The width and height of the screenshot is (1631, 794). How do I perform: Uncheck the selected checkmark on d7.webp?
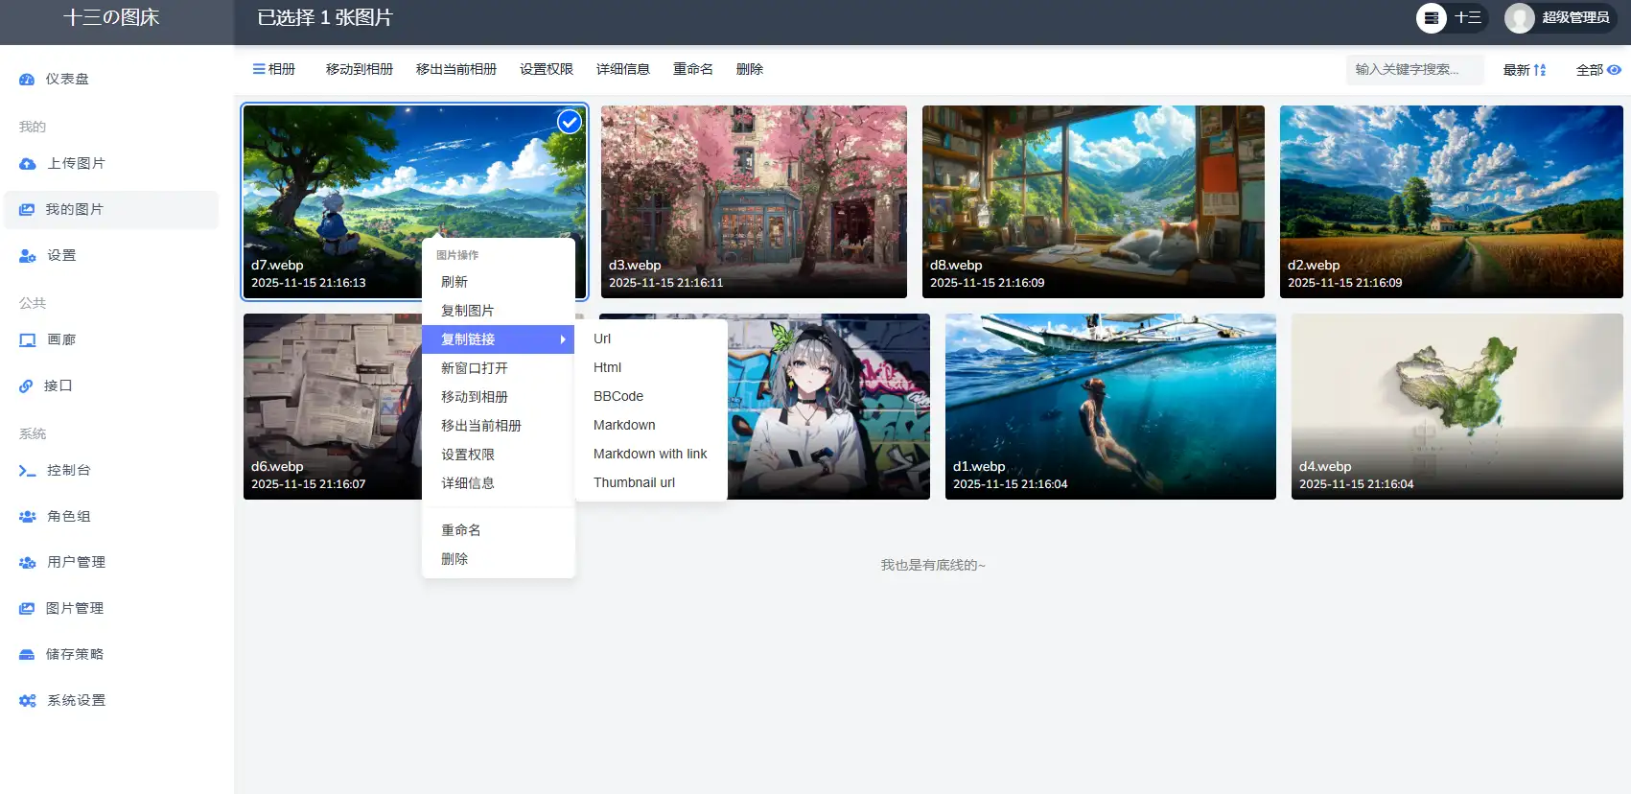pos(570,122)
